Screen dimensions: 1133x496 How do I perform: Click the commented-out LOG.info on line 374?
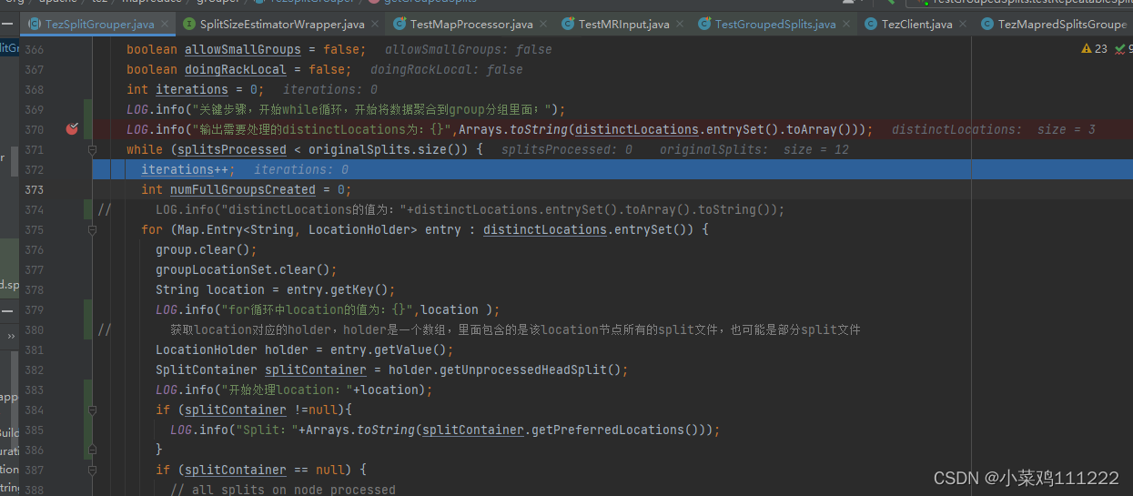click(470, 209)
